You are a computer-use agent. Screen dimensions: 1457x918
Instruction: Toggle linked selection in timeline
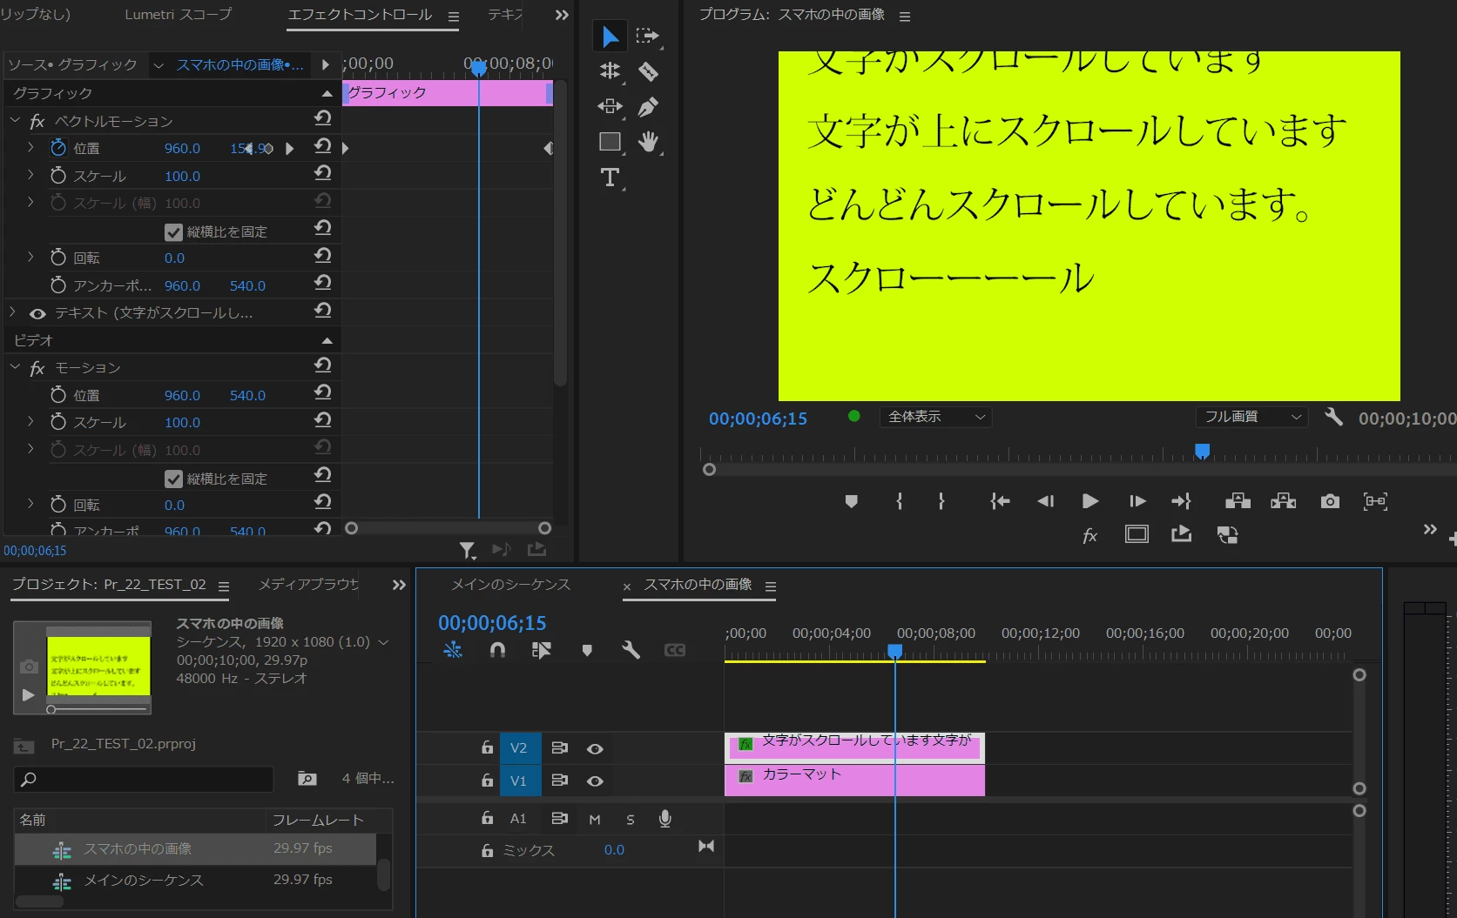542,650
